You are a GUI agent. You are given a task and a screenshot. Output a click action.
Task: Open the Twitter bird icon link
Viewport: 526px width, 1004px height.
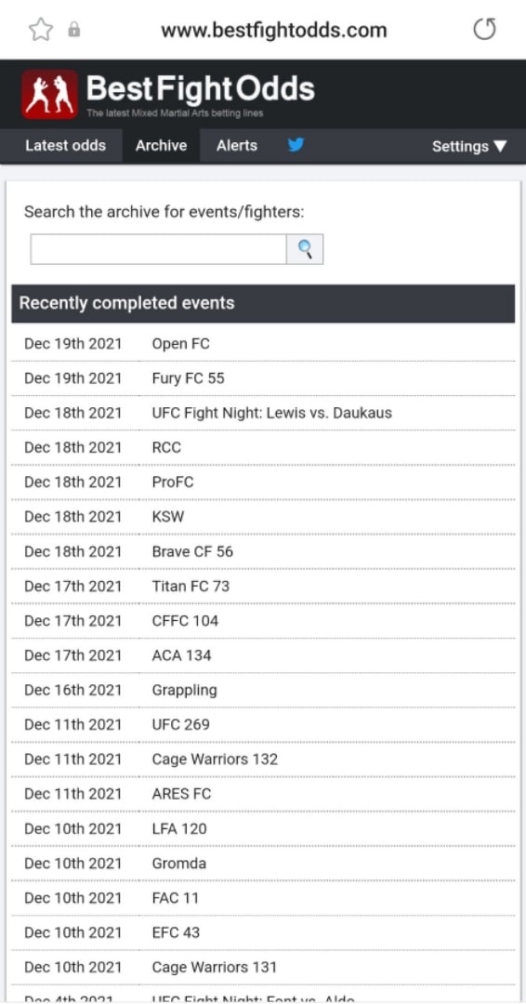pos(296,145)
